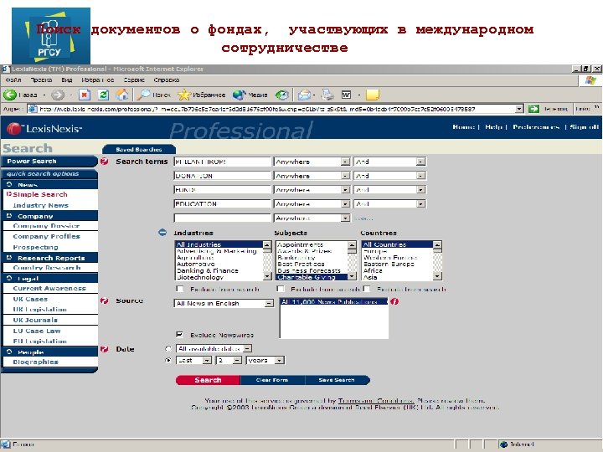Screen dimensions: 603x452
Task: Click the Refresh page icon
Action: pos(104,95)
